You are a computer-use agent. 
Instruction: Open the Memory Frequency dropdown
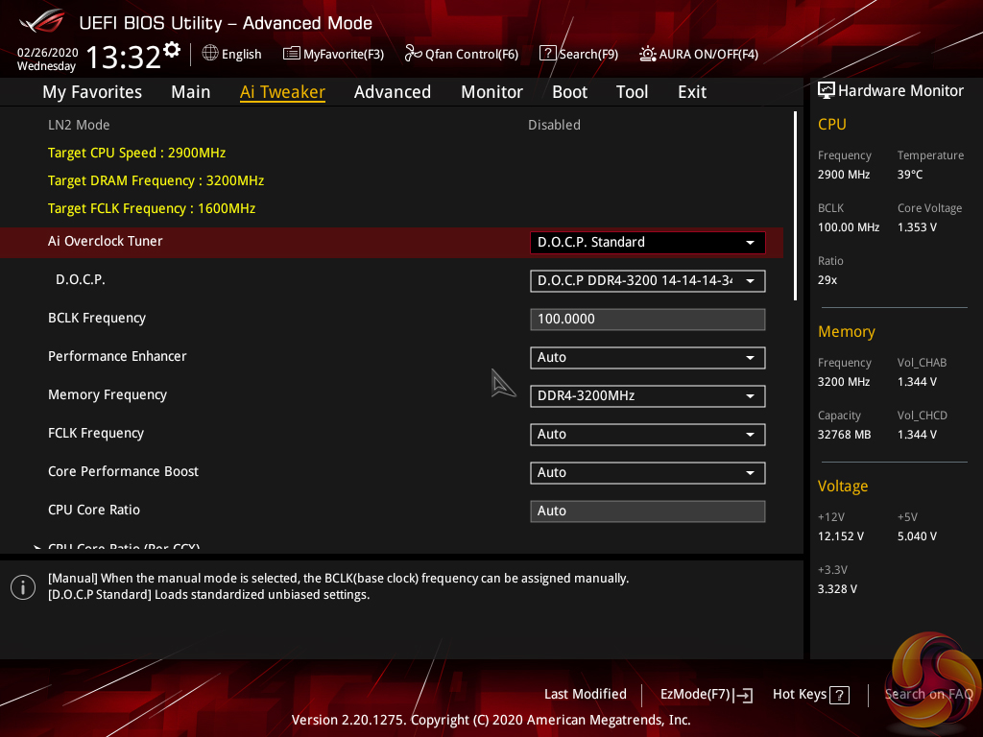tap(648, 396)
